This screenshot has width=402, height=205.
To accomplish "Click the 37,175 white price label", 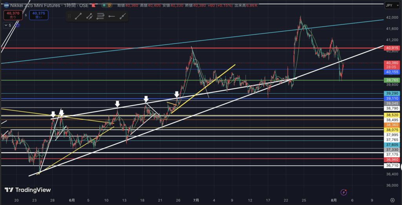I will 392,155.
